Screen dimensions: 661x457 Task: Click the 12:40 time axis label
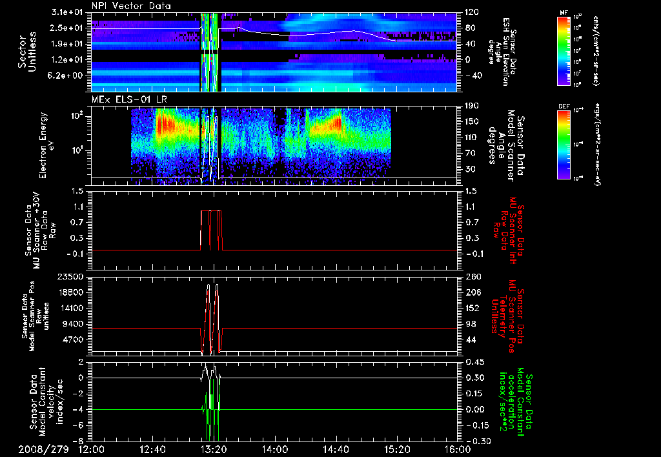152,449
